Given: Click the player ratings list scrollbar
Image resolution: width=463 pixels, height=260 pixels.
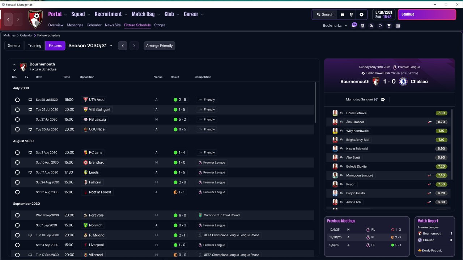Looking at the screenshot, I should [x=452, y=144].
